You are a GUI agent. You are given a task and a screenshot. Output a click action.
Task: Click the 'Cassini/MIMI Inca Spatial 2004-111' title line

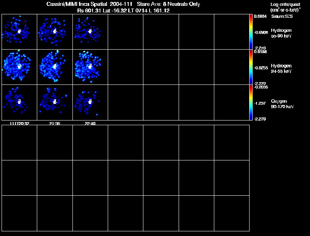coord(123,4)
